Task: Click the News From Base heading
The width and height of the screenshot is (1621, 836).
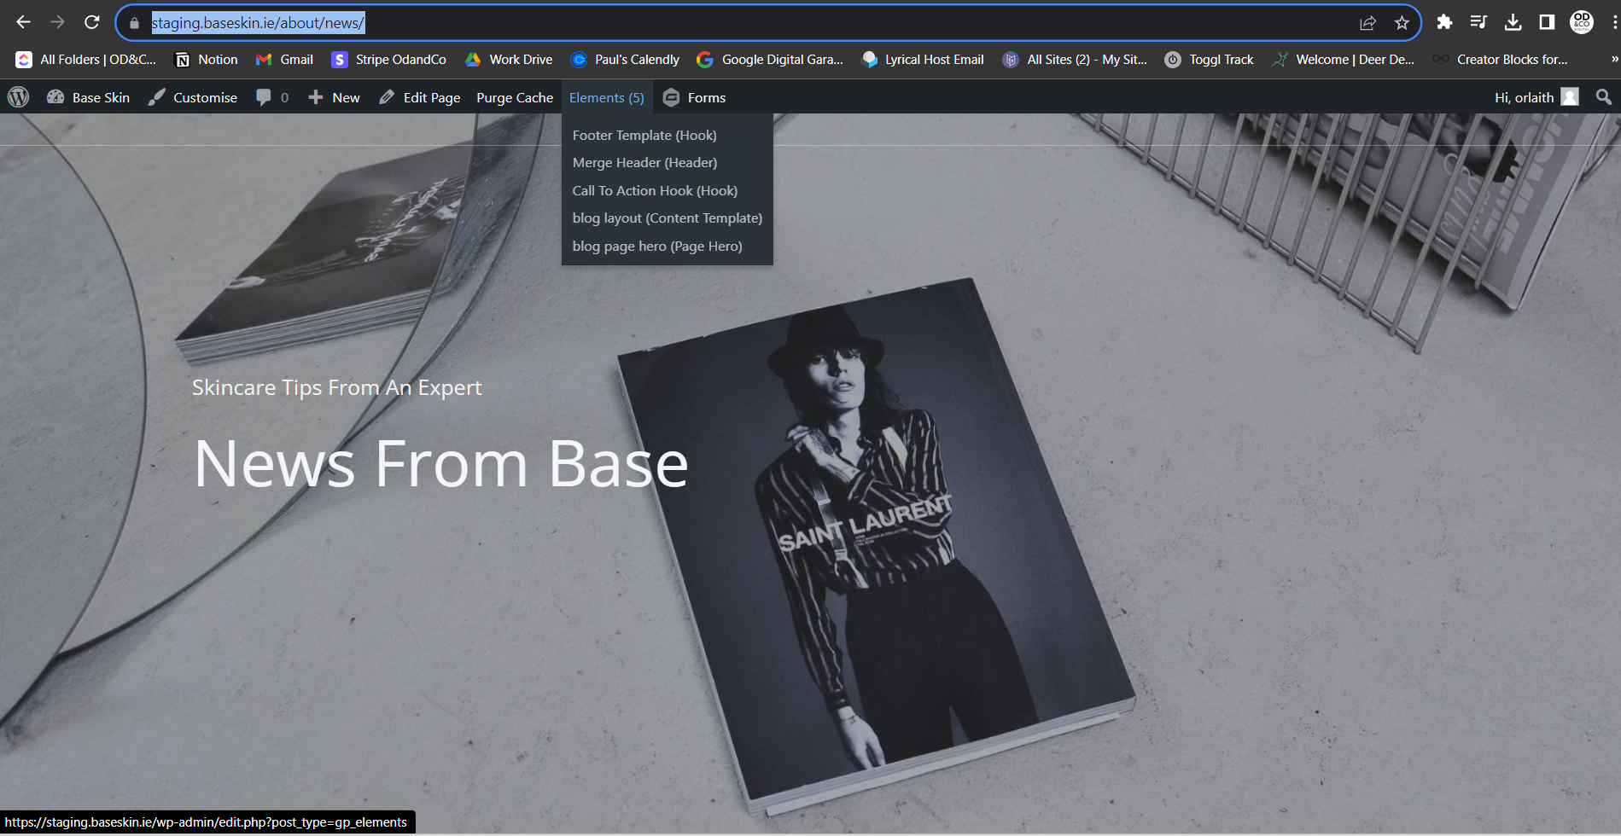Action: (x=440, y=464)
